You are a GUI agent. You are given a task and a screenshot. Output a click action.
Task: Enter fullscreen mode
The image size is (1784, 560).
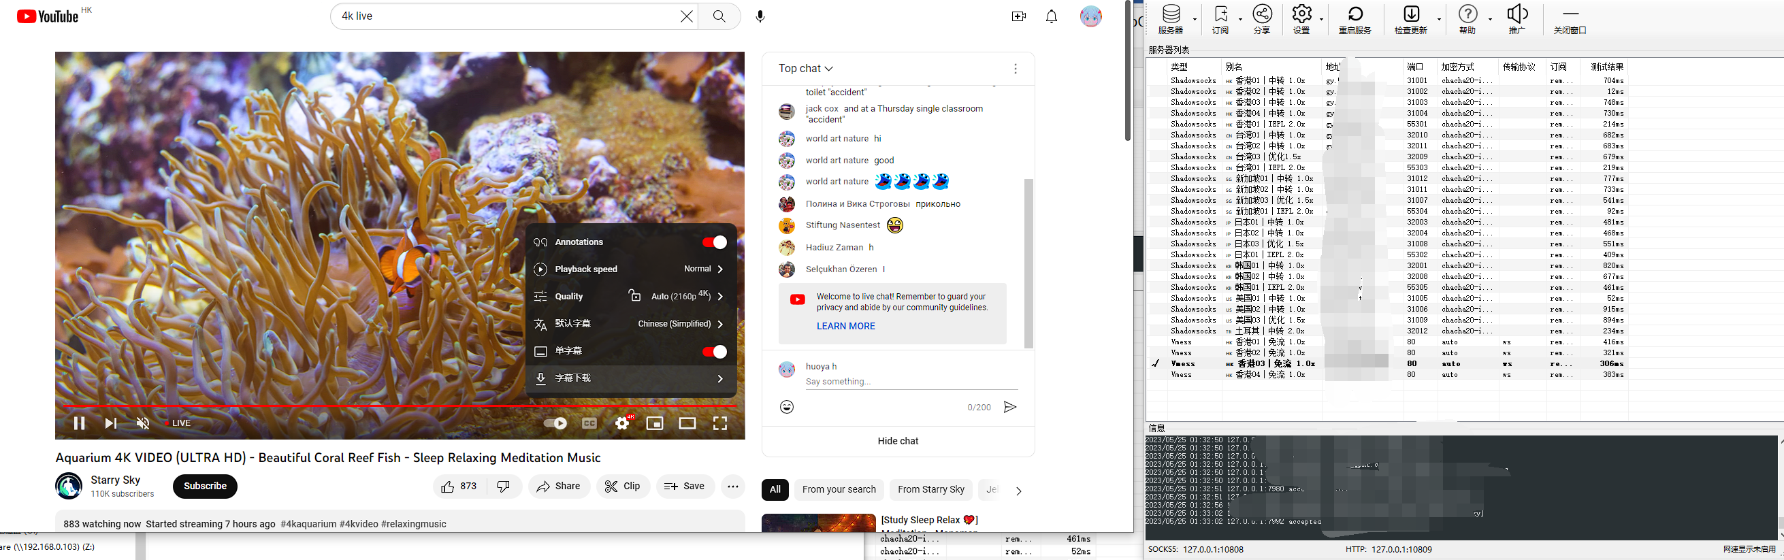tap(720, 423)
